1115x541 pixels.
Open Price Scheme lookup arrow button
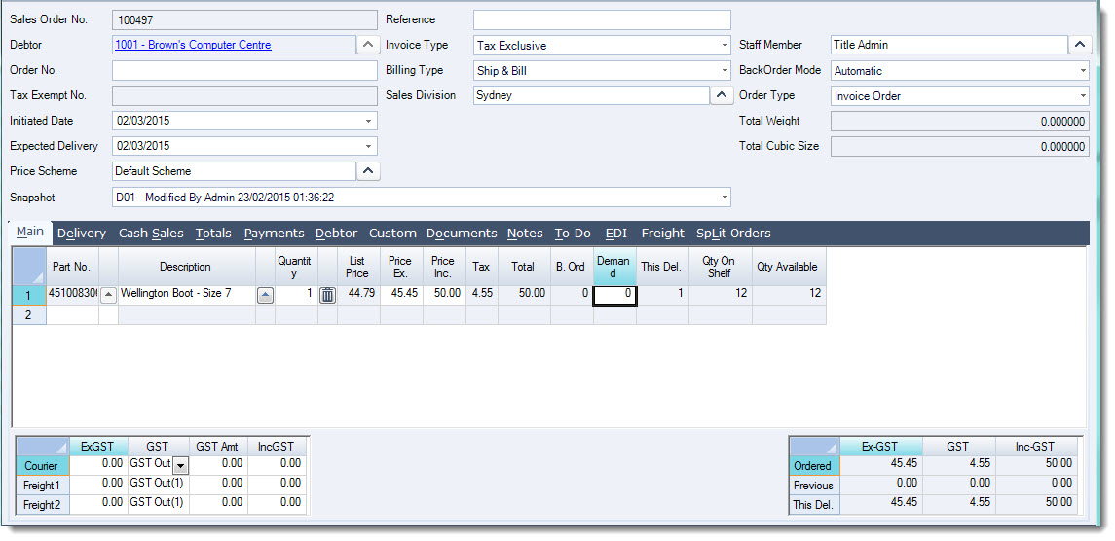pyautogui.click(x=368, y=171)
